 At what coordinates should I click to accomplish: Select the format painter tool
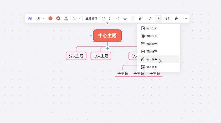tap(150, 18)
